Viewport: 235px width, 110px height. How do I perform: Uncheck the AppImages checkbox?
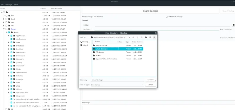[11, 36]
